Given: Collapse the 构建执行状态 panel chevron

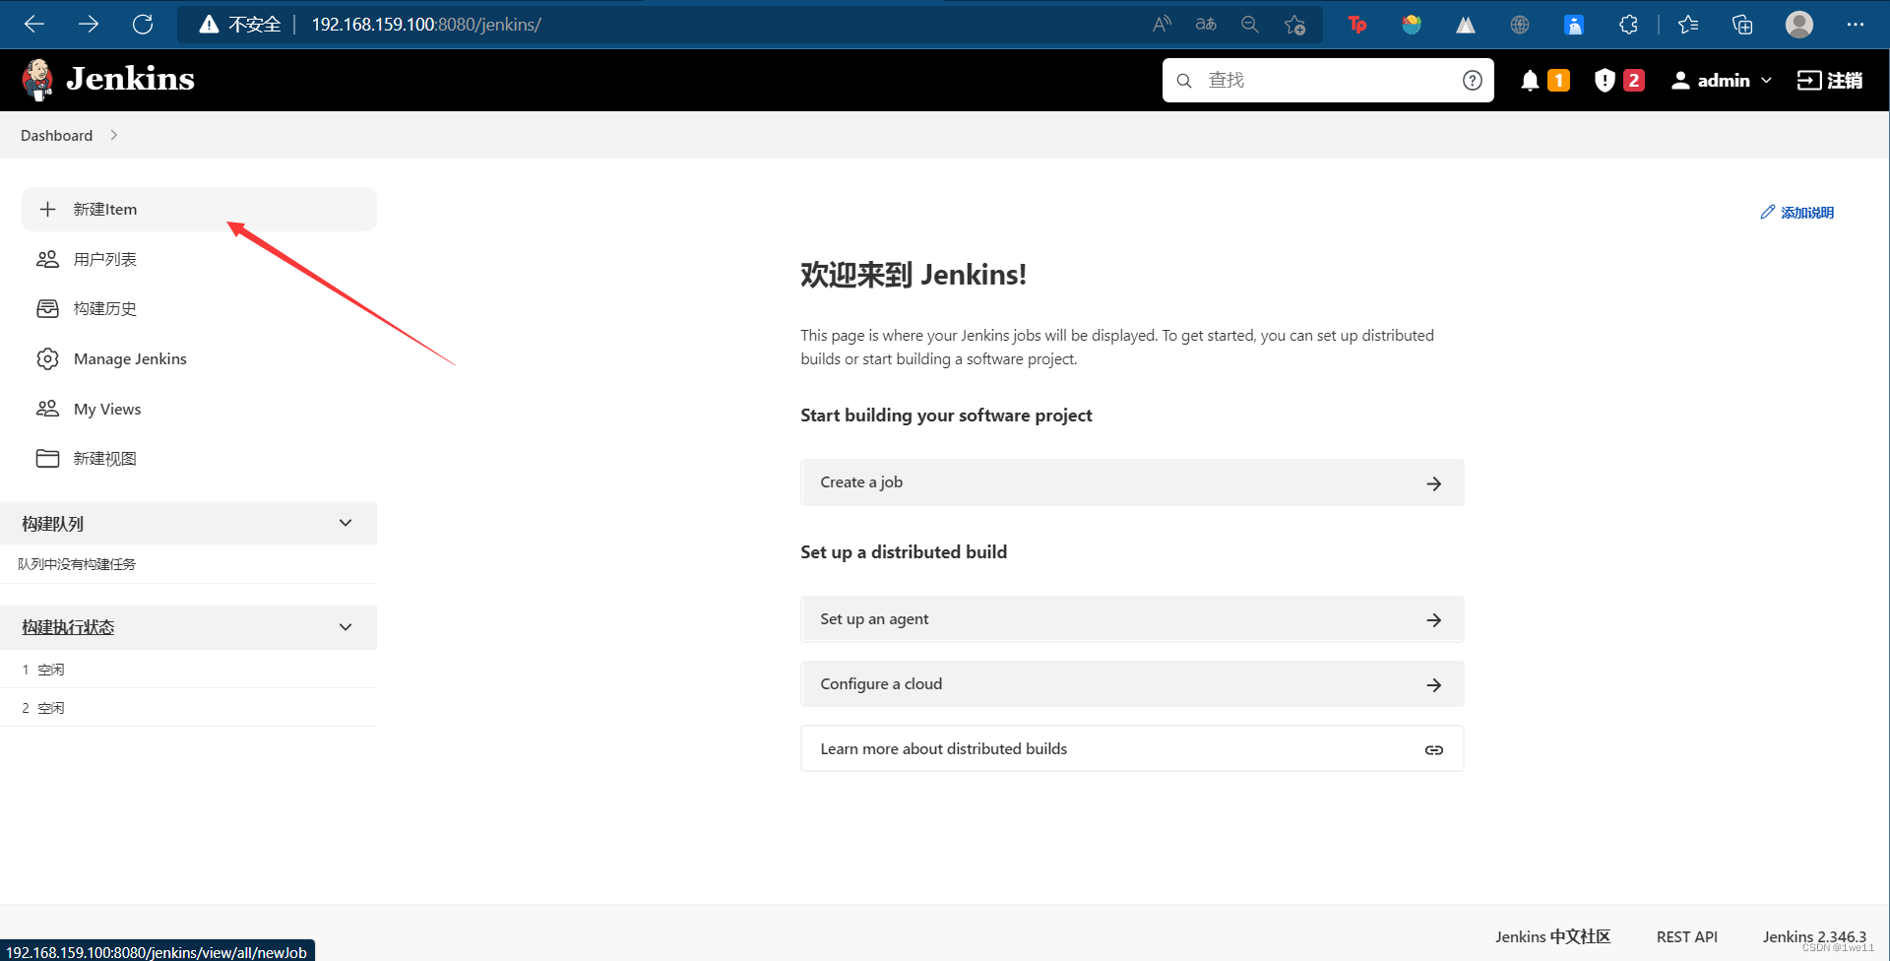Looking at the screenshot, I should (346, 627).
